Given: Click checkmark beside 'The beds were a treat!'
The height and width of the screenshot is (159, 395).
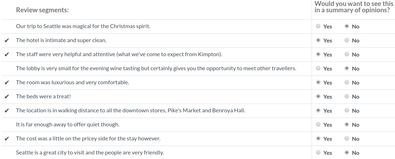Looking at the screenshot, I should [7, 97].
